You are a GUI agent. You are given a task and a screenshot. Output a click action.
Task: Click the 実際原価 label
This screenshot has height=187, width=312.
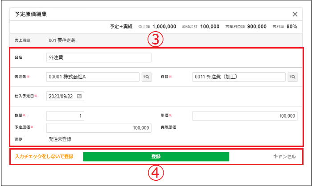click(168, 127)
